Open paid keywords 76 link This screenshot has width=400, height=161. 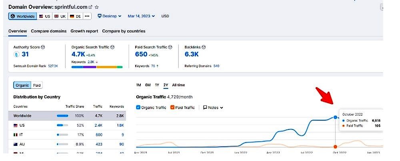click(153, 66)
